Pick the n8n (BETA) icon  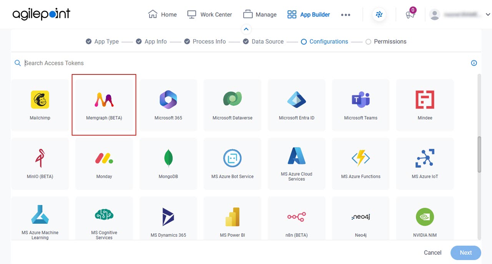coord(297,217)
